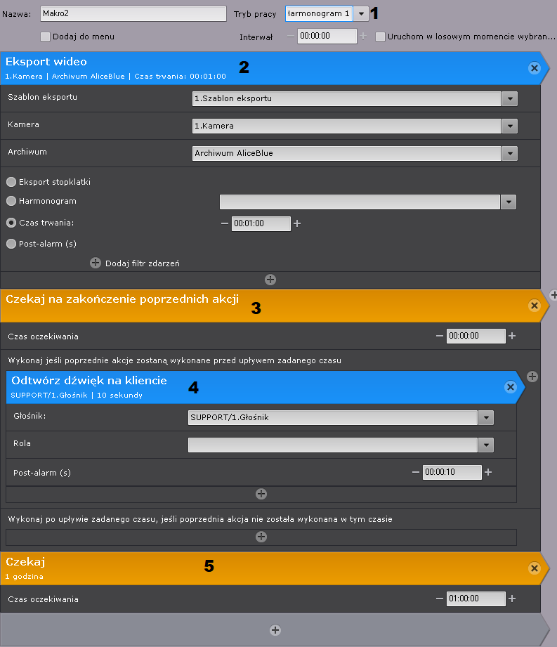Select Eksport stopklatki radio option
The image size is (557, 647).
[x=11, y=182]
